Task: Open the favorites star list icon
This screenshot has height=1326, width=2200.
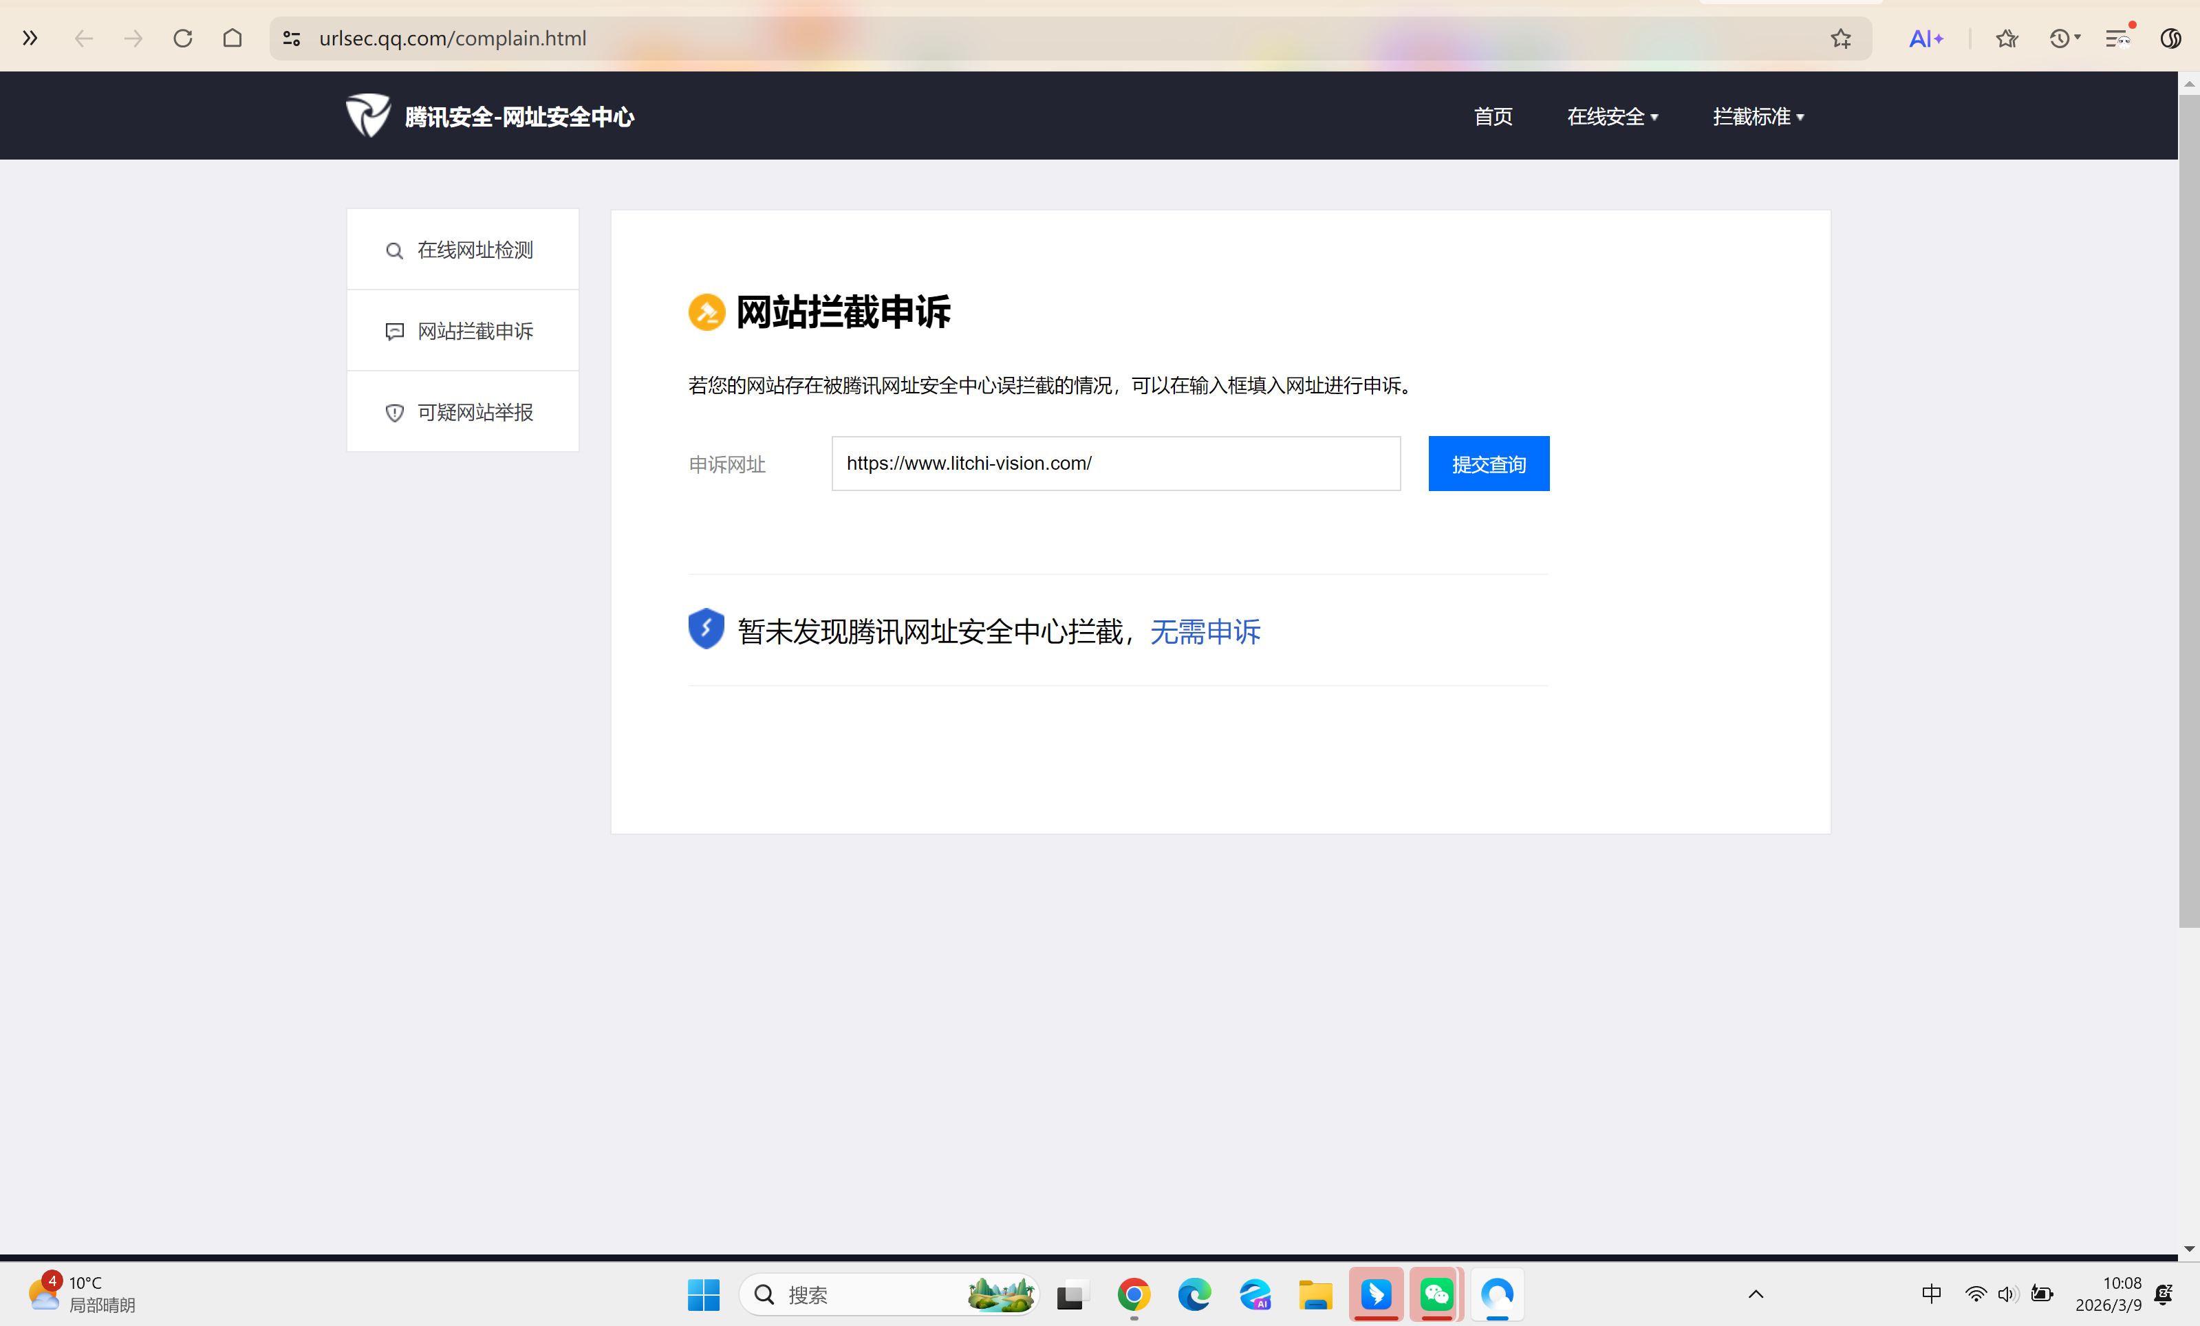Action: pos(2006,39)
